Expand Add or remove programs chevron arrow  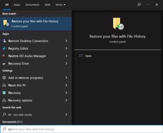(x=66, y=78)
